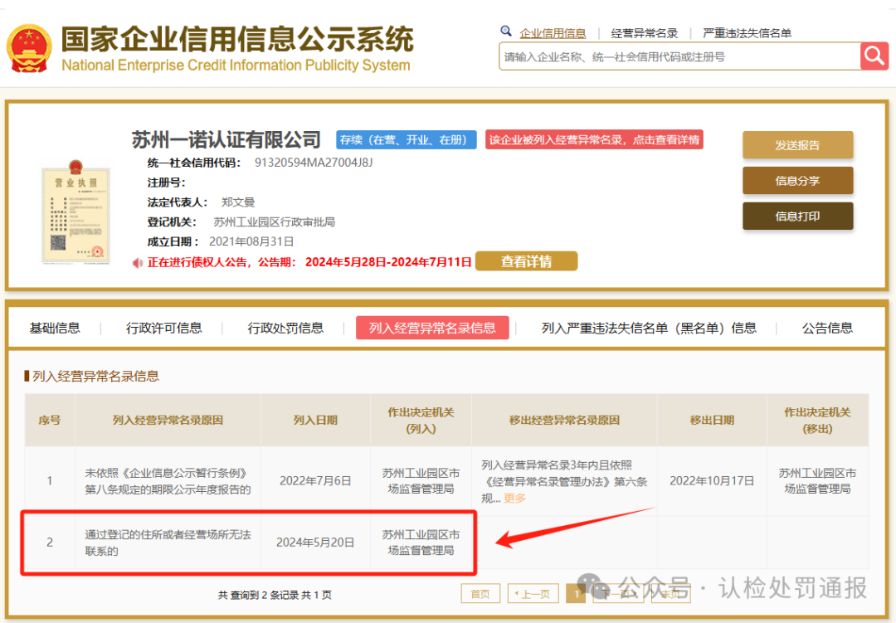Select the 经营异常名录 search category
The image size is (896, 623).
pyautogui.click(x=644, y=33)
